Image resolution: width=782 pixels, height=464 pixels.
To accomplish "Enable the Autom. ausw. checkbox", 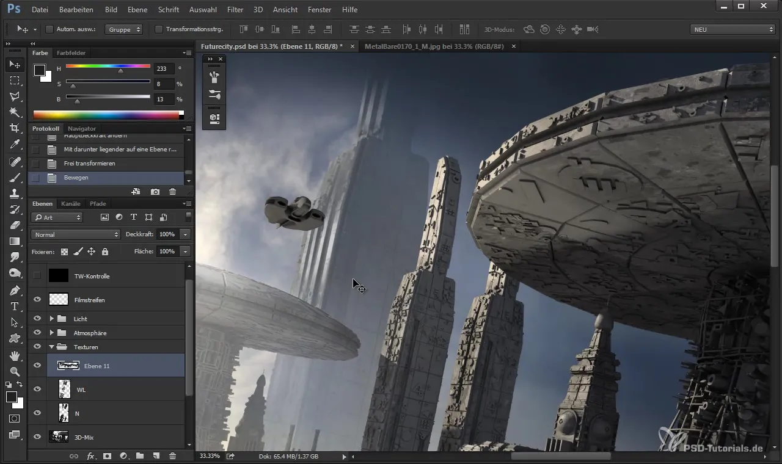I will click(49, 29).
